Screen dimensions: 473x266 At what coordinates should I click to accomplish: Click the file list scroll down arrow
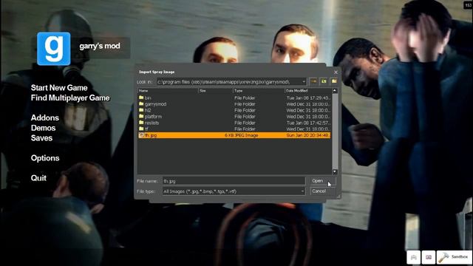tap(335, 172)
